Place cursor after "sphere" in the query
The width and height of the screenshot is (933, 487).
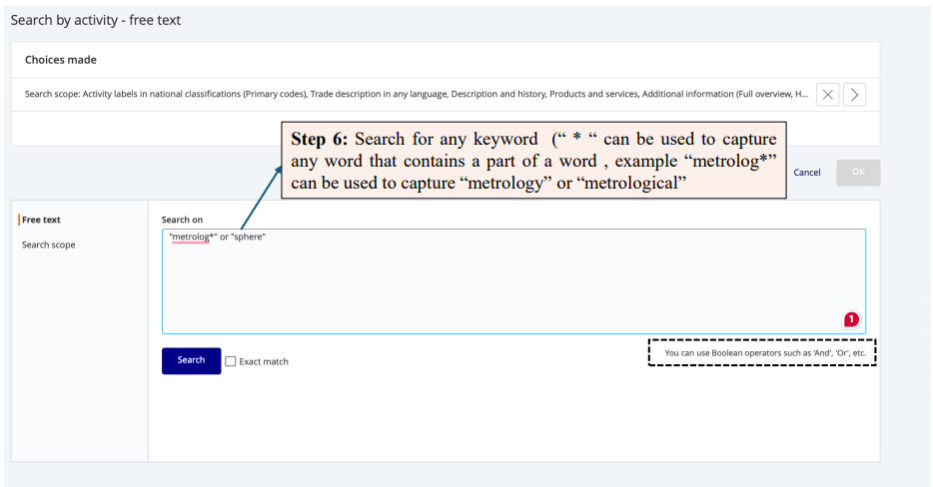tap(267, 237)
